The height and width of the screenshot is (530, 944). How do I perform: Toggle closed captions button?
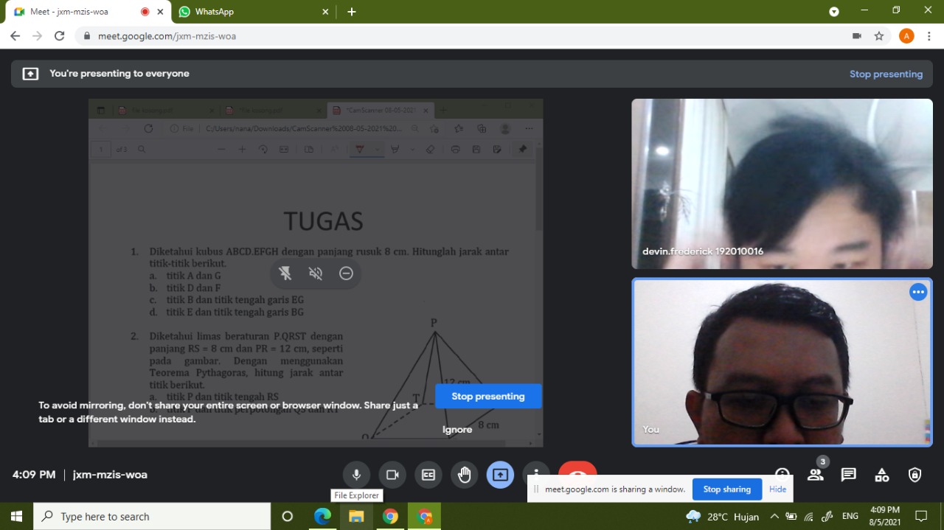428,475
